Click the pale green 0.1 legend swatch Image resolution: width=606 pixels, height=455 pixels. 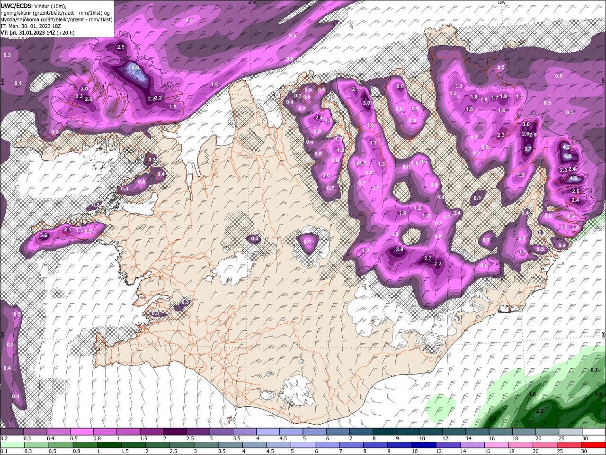click(12, 445)
